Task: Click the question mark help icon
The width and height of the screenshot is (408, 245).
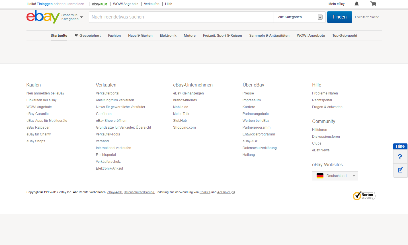Action: click(x=400, y=157)
